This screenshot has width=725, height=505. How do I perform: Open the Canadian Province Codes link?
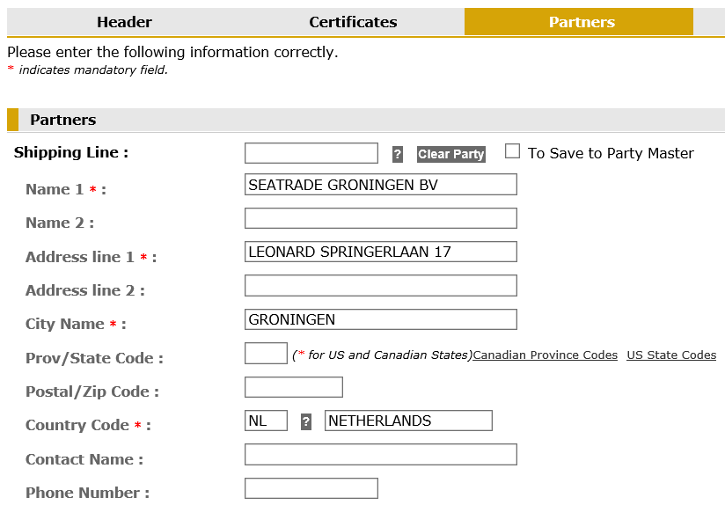click(x=546, y=355)
